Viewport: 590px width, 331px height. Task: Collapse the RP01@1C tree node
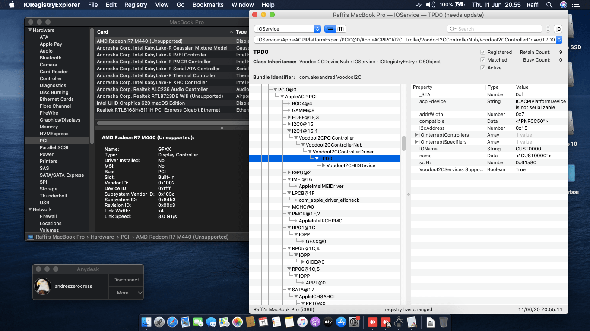[x=289, y=228]
